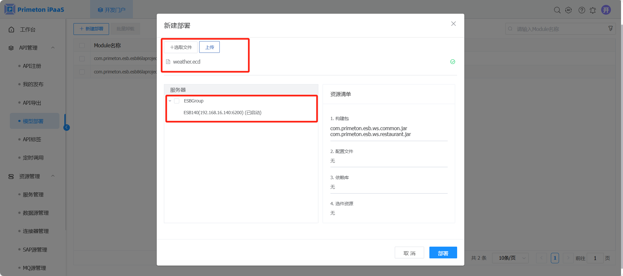Collapse the API管理 sidebar section
The height and width of the screenshot is (276, 623).
tap(53, 48)
